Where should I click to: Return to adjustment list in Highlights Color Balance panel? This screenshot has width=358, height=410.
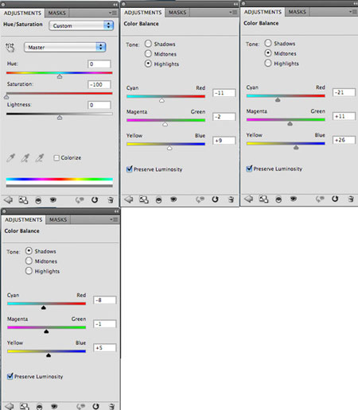[129, 199]
